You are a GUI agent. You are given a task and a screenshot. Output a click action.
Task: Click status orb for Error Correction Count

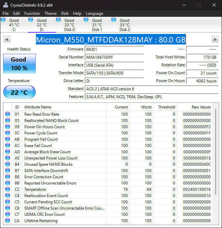(x=8, y=177)
